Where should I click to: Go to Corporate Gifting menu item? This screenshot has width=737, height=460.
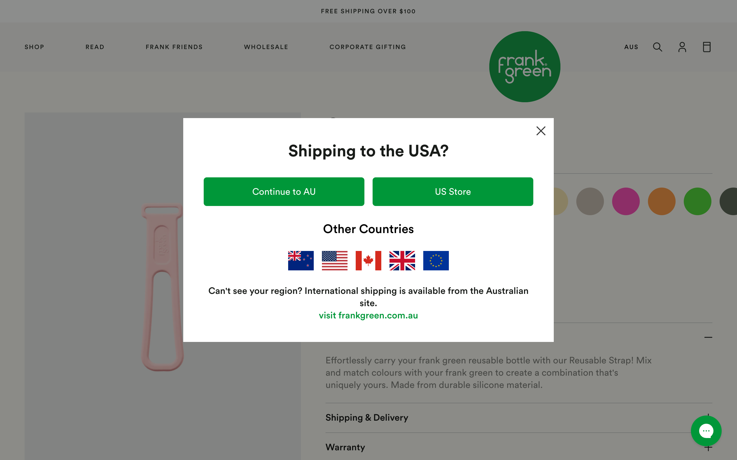point(367,47)
